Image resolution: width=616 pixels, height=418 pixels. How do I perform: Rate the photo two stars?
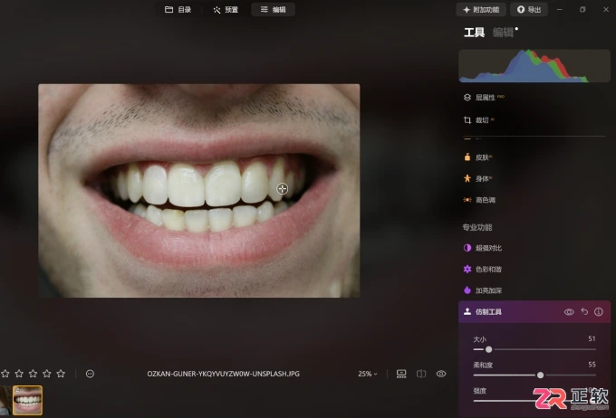[x=19, y=374]
